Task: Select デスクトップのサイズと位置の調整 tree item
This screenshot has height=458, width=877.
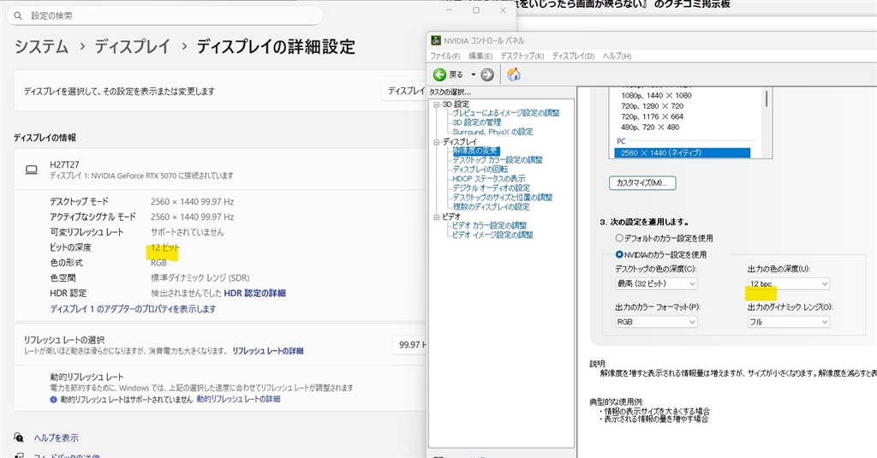Action: 502,198
